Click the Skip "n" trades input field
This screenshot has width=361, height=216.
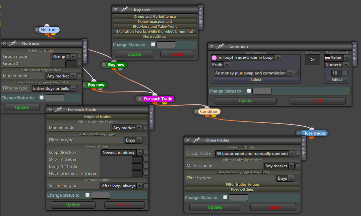click(x=137, y=159)
